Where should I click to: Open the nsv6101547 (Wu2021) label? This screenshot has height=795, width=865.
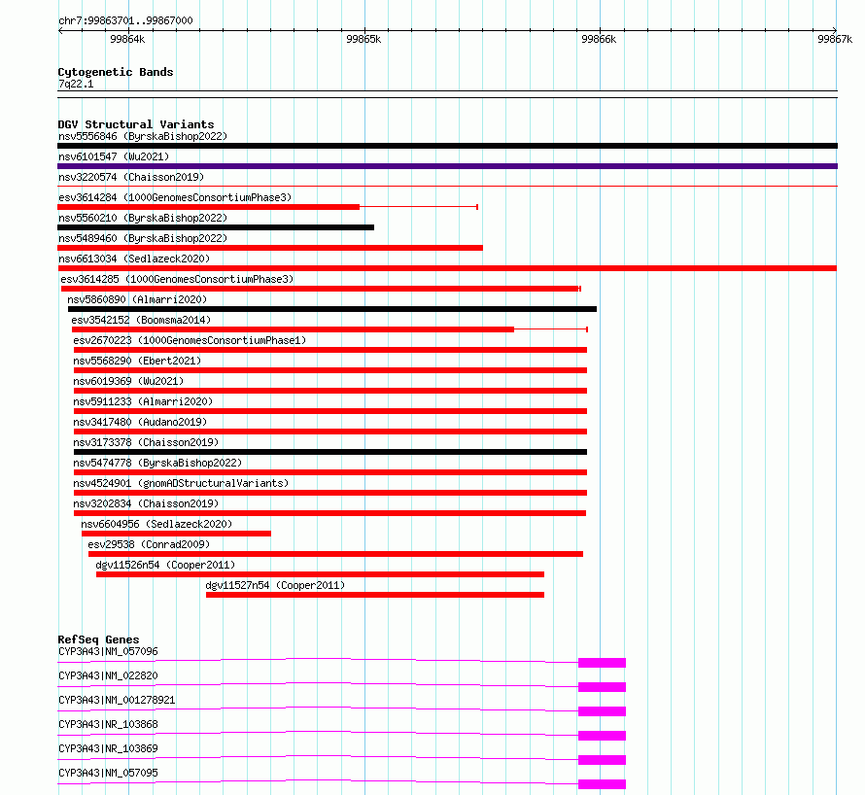114,156
